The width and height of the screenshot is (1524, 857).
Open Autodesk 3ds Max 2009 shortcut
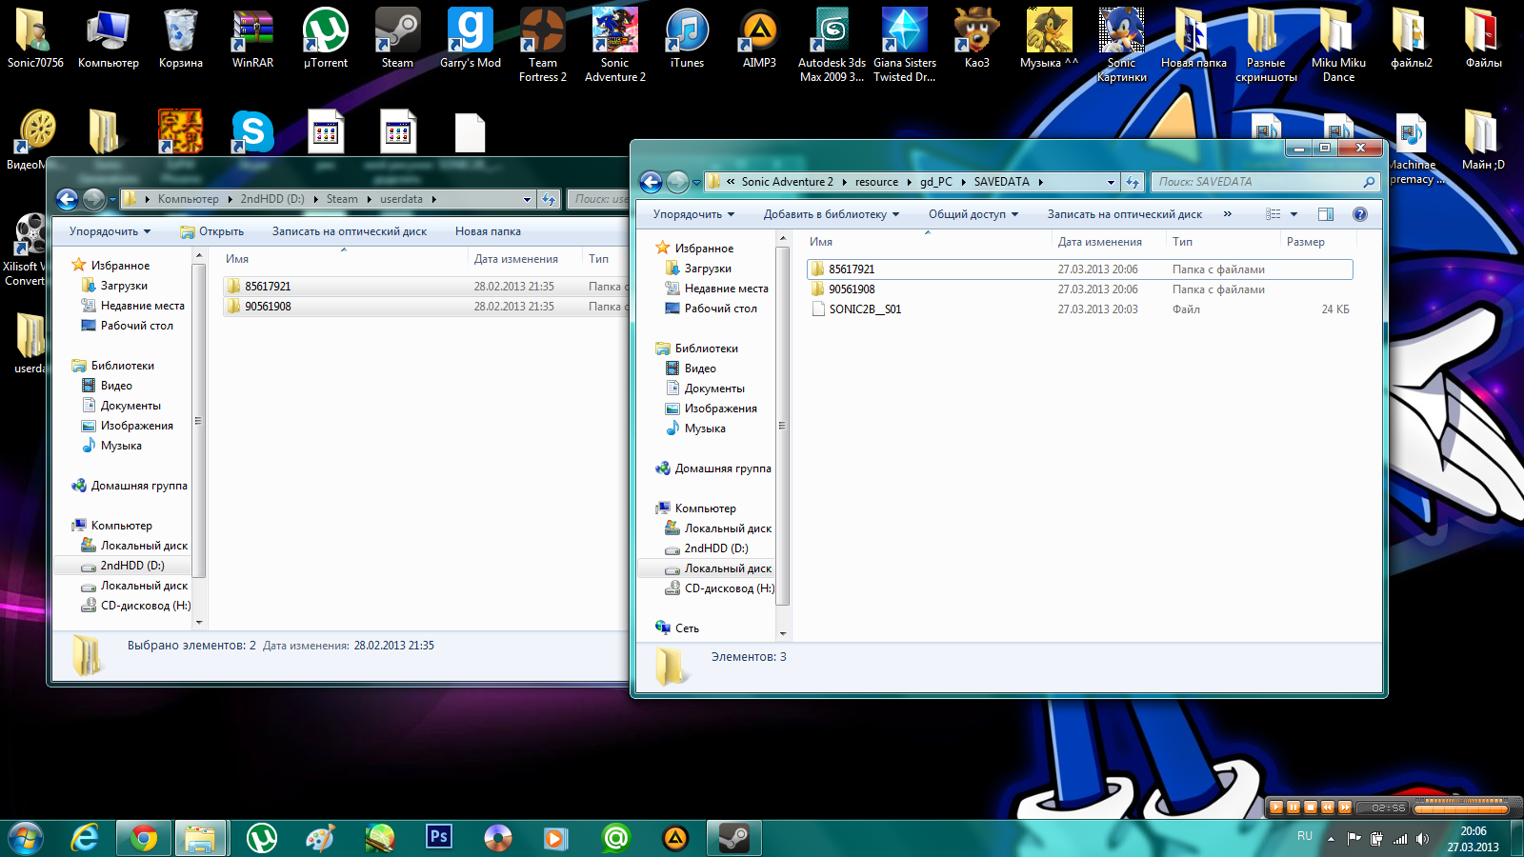tap(832, 45)
